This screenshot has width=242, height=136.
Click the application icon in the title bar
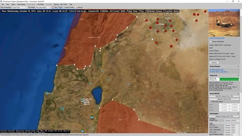pyautogui.click(x=1, y=1)
